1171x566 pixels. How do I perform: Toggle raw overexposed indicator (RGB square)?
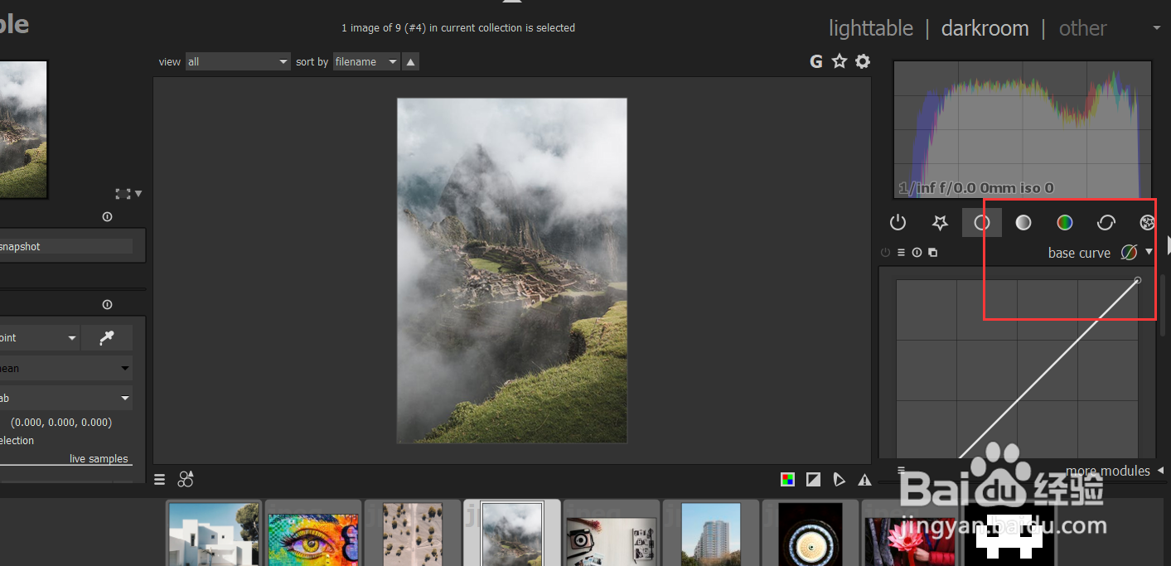coord(788,479)
